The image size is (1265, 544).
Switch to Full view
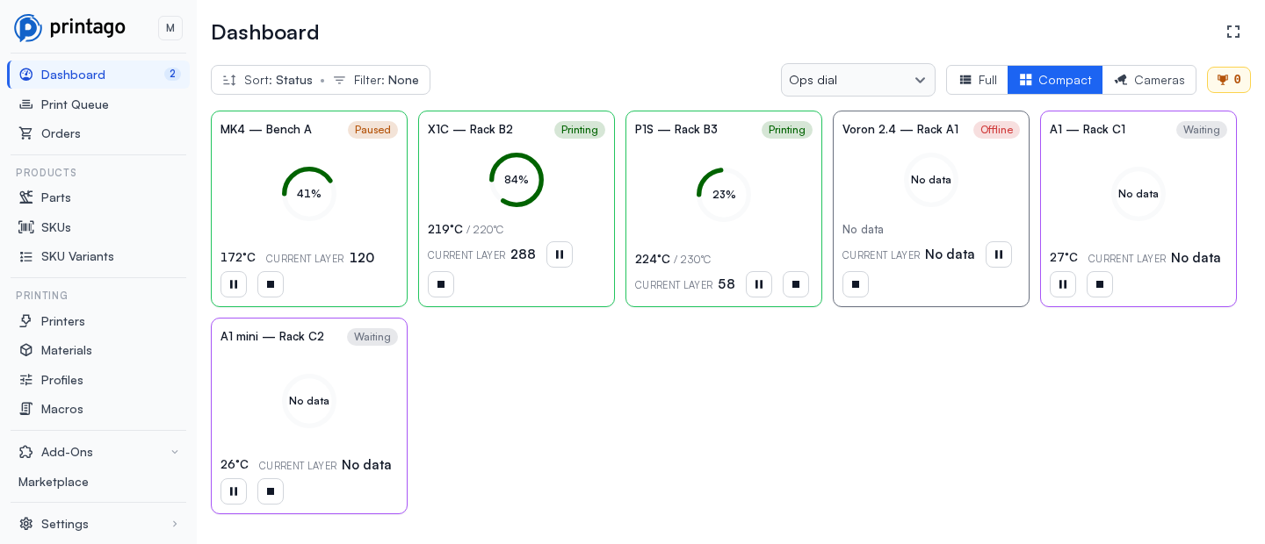point(977,80)
